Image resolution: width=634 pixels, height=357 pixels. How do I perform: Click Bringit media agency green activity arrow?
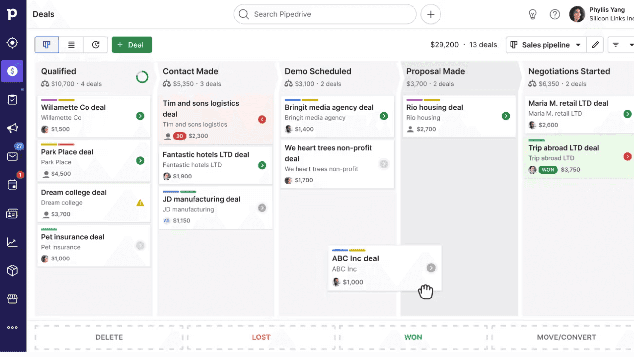pyautogui.click(x=384, y=116)
